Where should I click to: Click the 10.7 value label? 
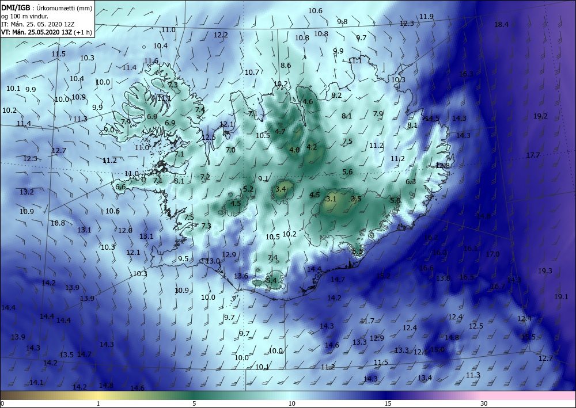(x=252, y=73)
